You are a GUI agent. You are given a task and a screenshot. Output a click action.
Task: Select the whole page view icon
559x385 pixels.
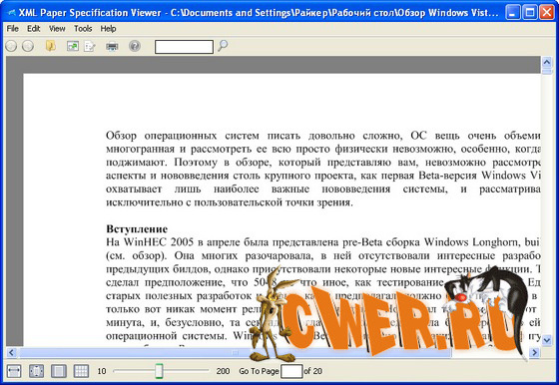pos(36,371)
